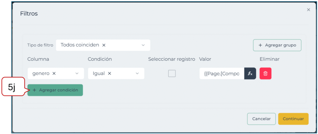Expand the Columna dropdown arrow
318x134 pixels.
[77, 74]
